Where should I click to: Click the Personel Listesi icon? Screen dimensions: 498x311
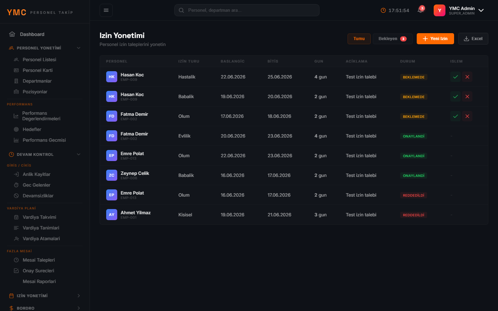click(16, 59)
